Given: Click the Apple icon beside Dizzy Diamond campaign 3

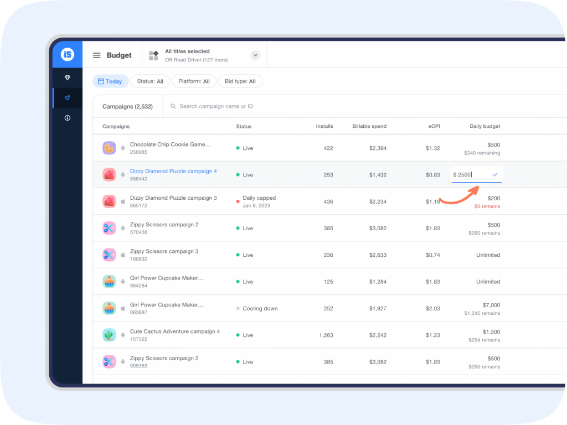Looking at the screenshot, I should [122, 201].
